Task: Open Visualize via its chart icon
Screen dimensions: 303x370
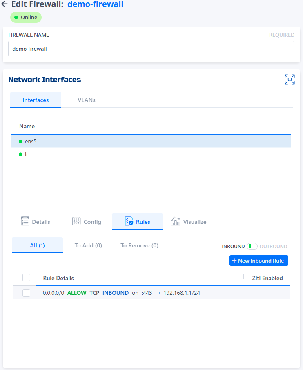Action: [x=175, y=221]
